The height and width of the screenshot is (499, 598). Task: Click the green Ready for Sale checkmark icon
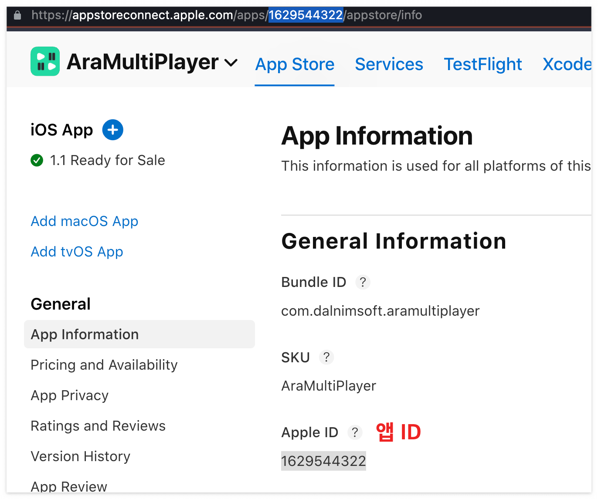(37, 160)
